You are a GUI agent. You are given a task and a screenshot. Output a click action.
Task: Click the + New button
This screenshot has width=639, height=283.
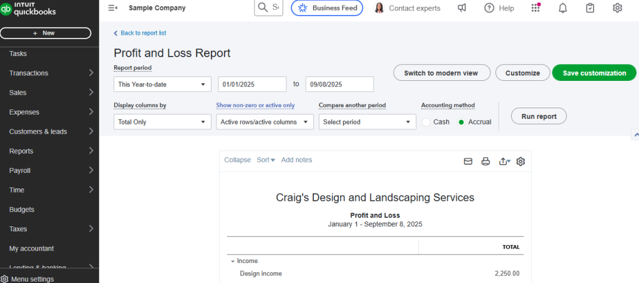click(x=46, y=34)
